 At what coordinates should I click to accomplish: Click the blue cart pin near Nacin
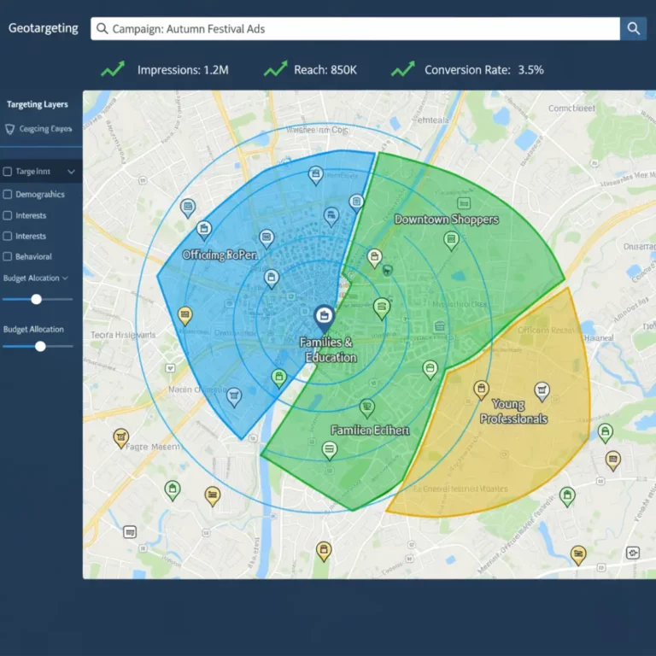234,397
